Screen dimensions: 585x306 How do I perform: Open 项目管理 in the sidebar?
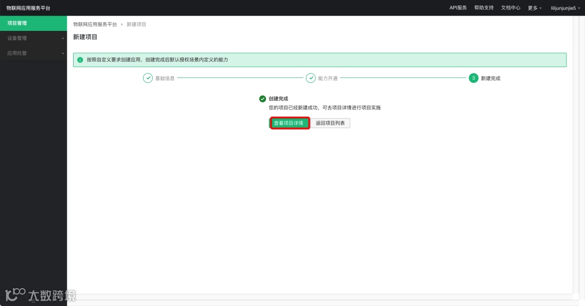point(33,23)
